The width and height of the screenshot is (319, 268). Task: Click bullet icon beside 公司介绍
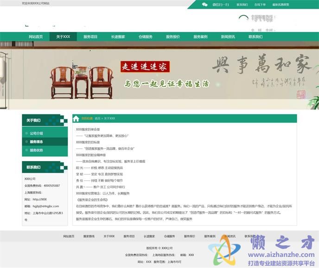coord(26,133)
